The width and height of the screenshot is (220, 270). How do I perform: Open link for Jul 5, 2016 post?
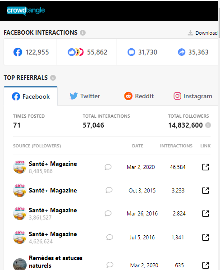tap(206, 238)
